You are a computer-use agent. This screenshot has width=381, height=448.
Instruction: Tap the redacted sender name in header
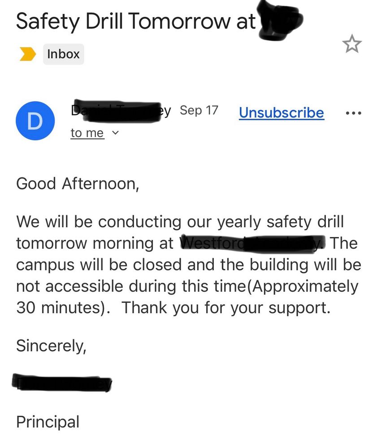(121, 111)
